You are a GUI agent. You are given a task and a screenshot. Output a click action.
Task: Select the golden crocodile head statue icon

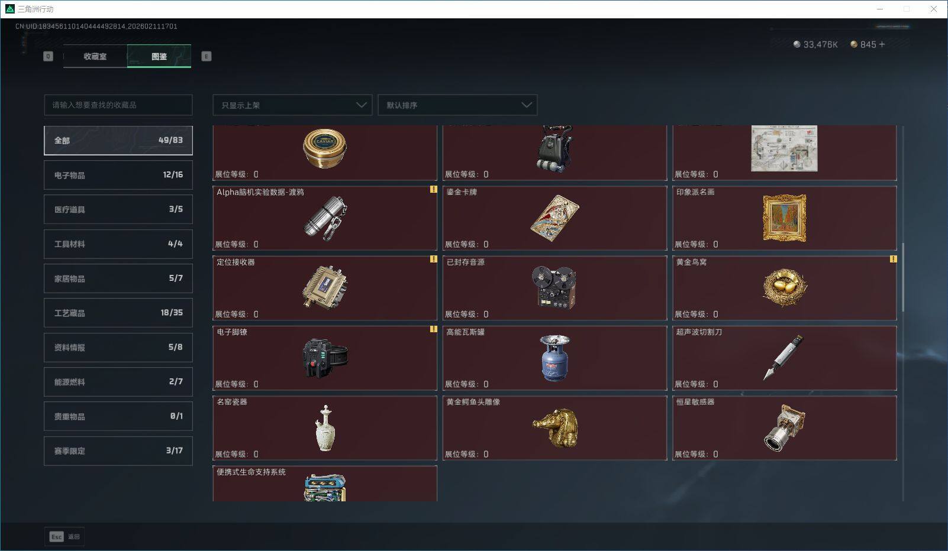554,427
